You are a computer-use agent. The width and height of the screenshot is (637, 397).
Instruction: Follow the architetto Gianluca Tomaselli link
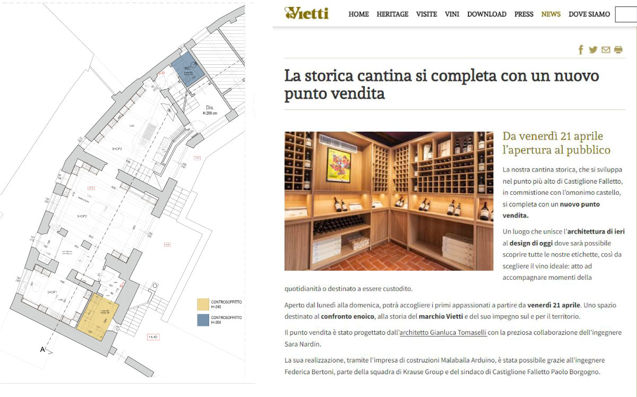[x=443, y=332]
